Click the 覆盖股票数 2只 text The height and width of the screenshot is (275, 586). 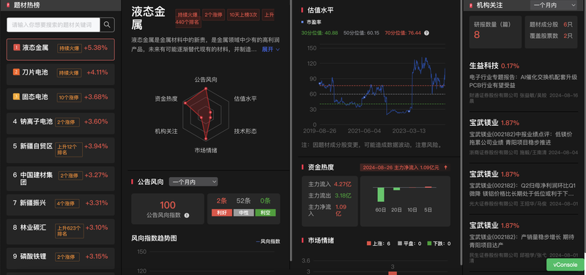[551, 36]
